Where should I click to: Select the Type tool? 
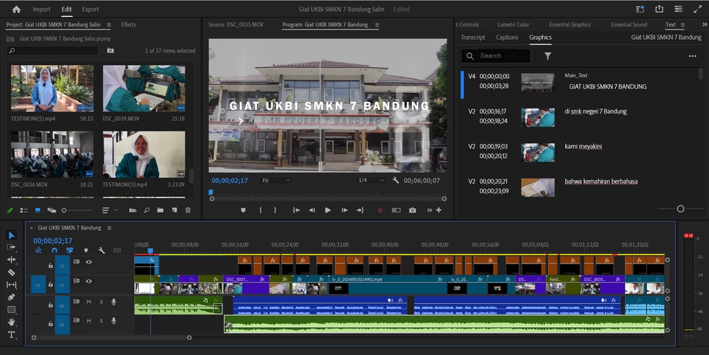click(11, 334)
